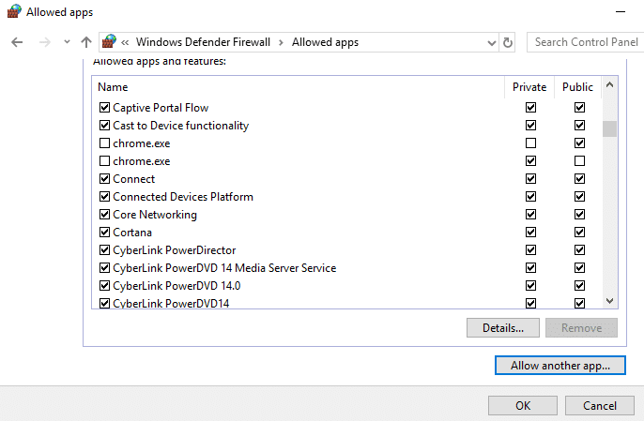Click the double chevron in address bar
This screenshot has width=644, height=421.
click(x=125, y=42)
